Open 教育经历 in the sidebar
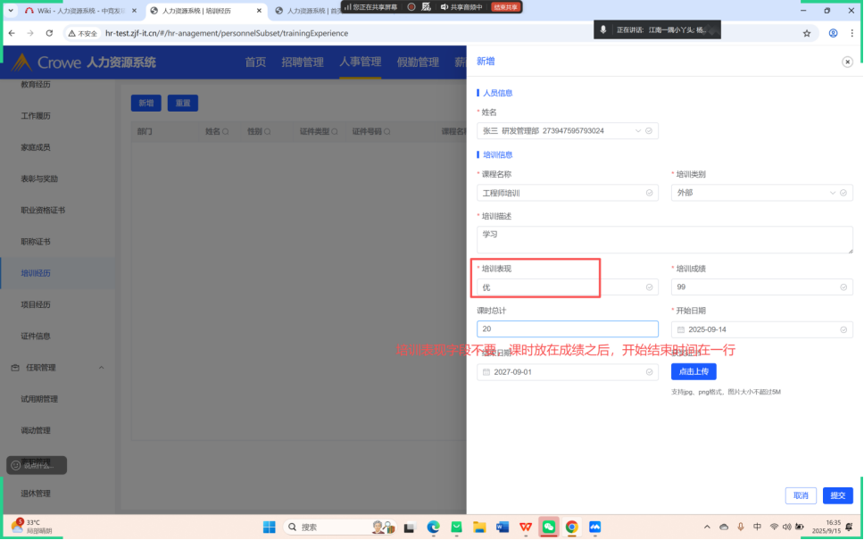Viewport: 864px width, 540px height. 36,84
